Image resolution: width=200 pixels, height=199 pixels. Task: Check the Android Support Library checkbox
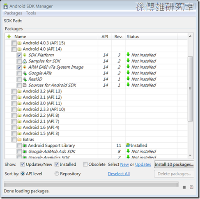coord(19,146)
